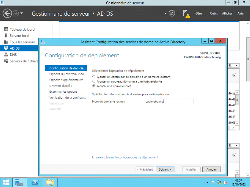
Task: Open PowerShell from the taskbar
Action: point(35,182)
